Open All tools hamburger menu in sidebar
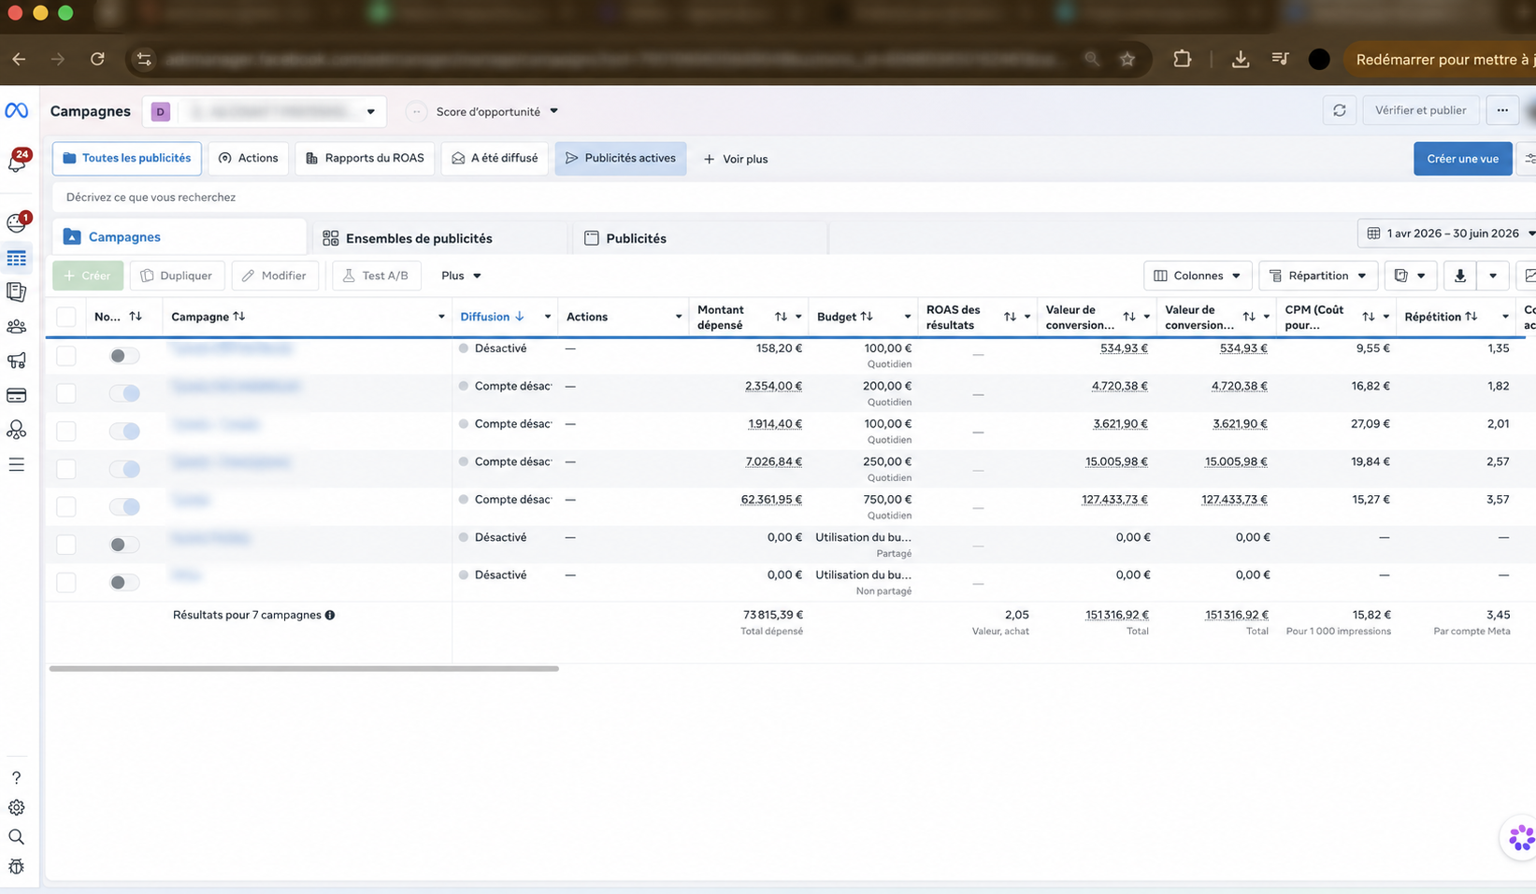 click(x=17, y=464)
